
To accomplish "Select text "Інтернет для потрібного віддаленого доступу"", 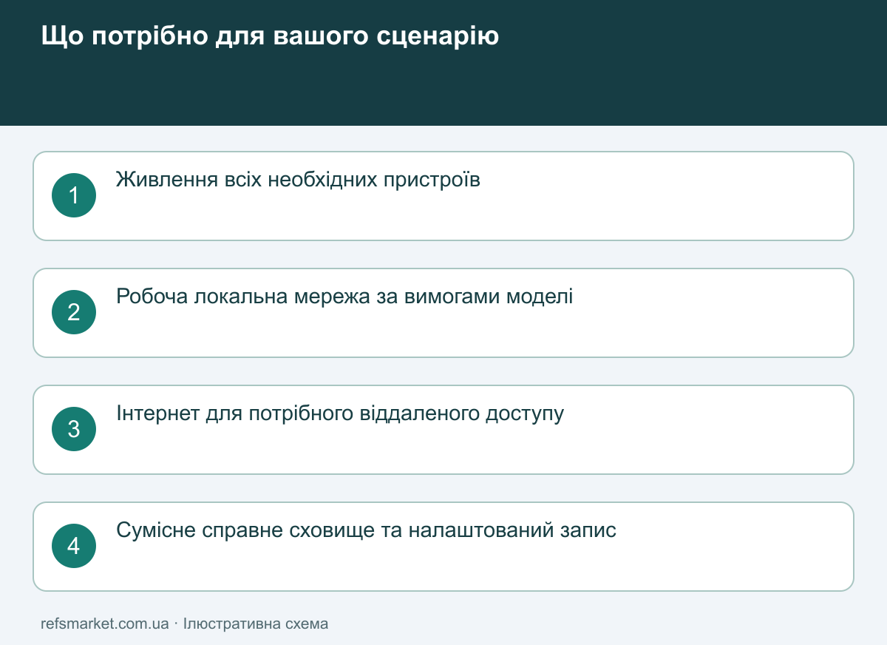I will tap(340, 413).
